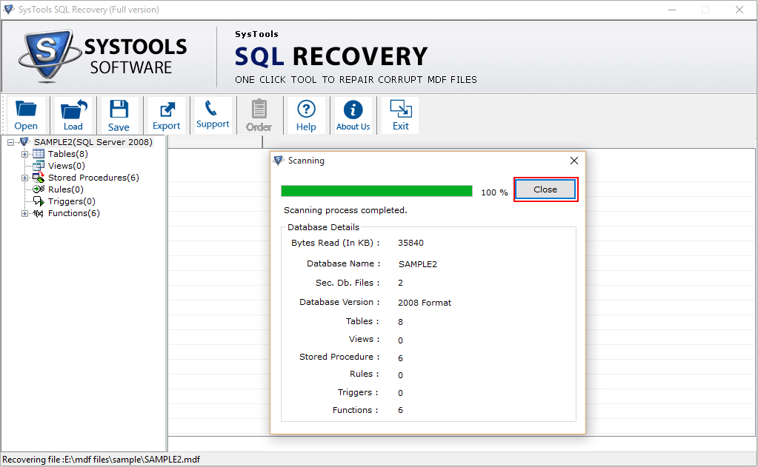Click the Load toolbar icon

pyautogui.click(x=73, y=115)
